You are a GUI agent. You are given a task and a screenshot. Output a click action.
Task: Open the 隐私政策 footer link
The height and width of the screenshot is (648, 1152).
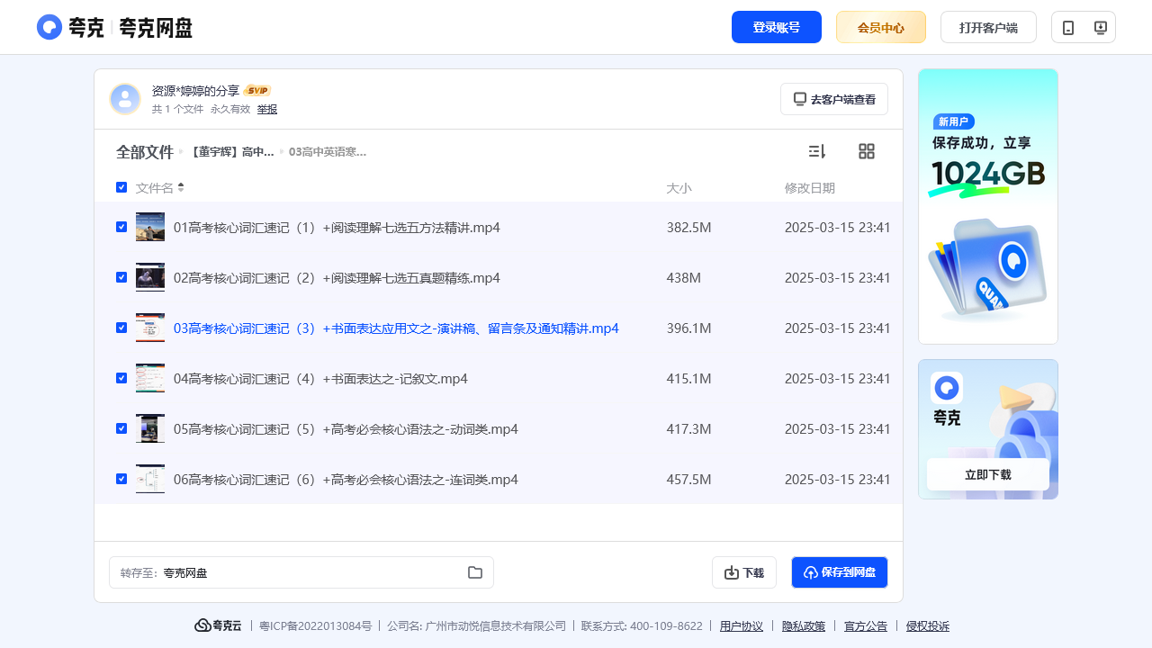804,625
